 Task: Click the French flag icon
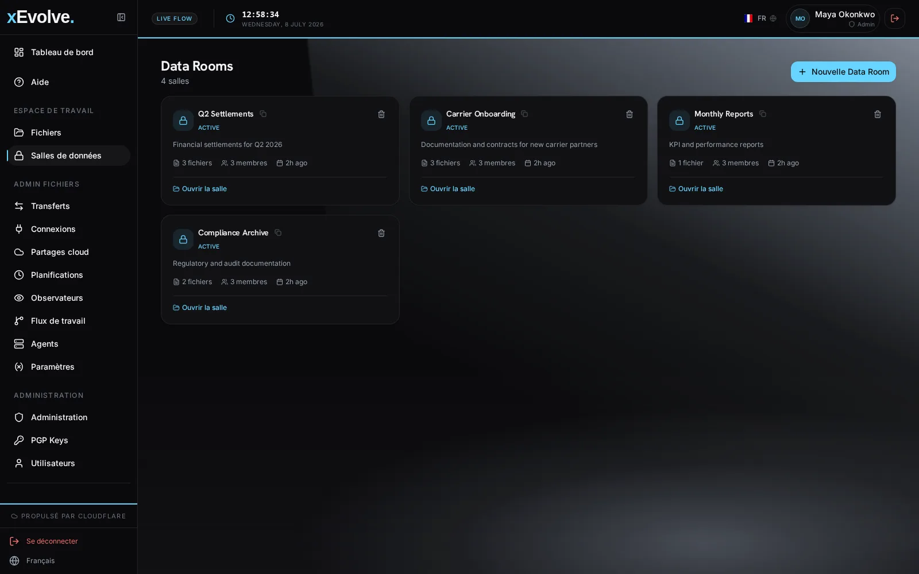(748, 18)
